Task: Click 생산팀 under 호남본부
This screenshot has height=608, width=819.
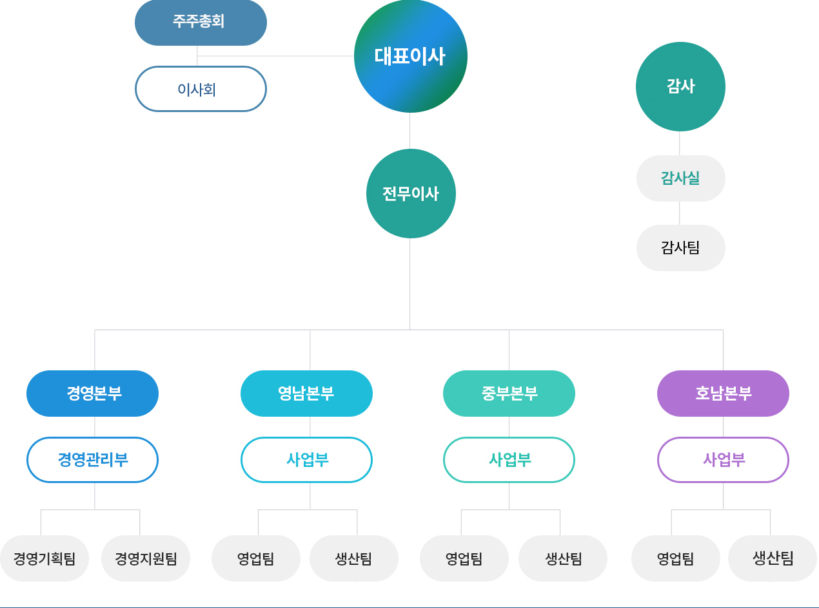Action: click(x=773, y=558)
